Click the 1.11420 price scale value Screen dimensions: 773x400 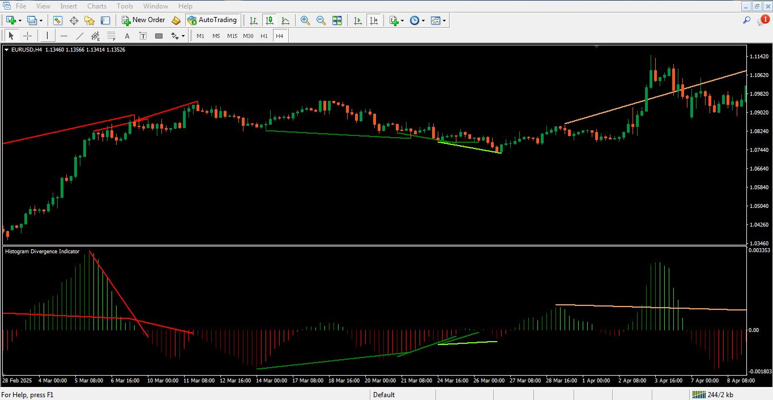(x=759, y=57)
